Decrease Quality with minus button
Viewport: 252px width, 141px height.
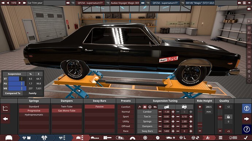[220, 131]
